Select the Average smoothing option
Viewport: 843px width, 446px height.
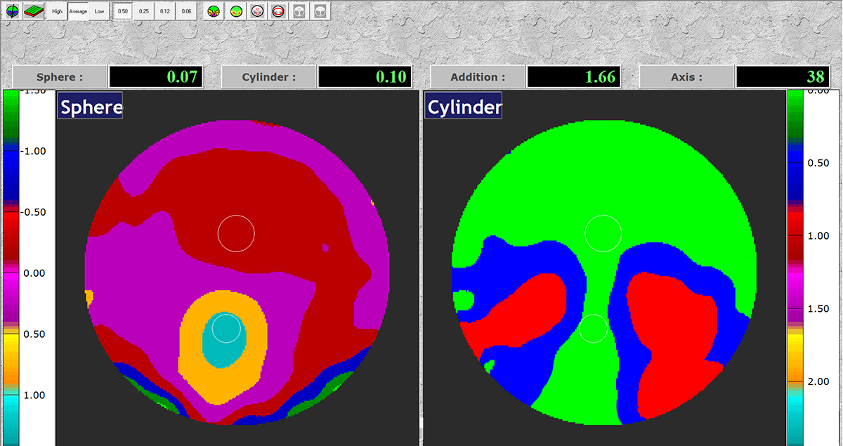click(78, 11)
